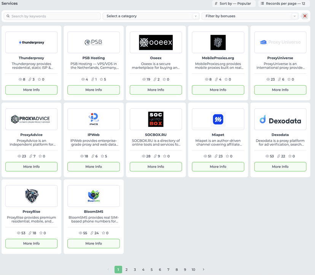Click the ProxyAdvice logo
The image size is (315, 275).
click(30, 119)
